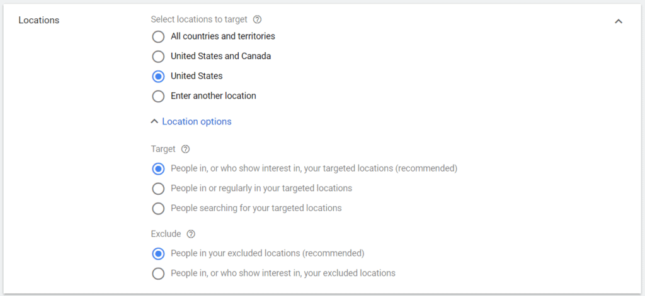Screen dimensions: 645x296
Task: Choose exclude people in or showing interest option
Action: point(158,273)
